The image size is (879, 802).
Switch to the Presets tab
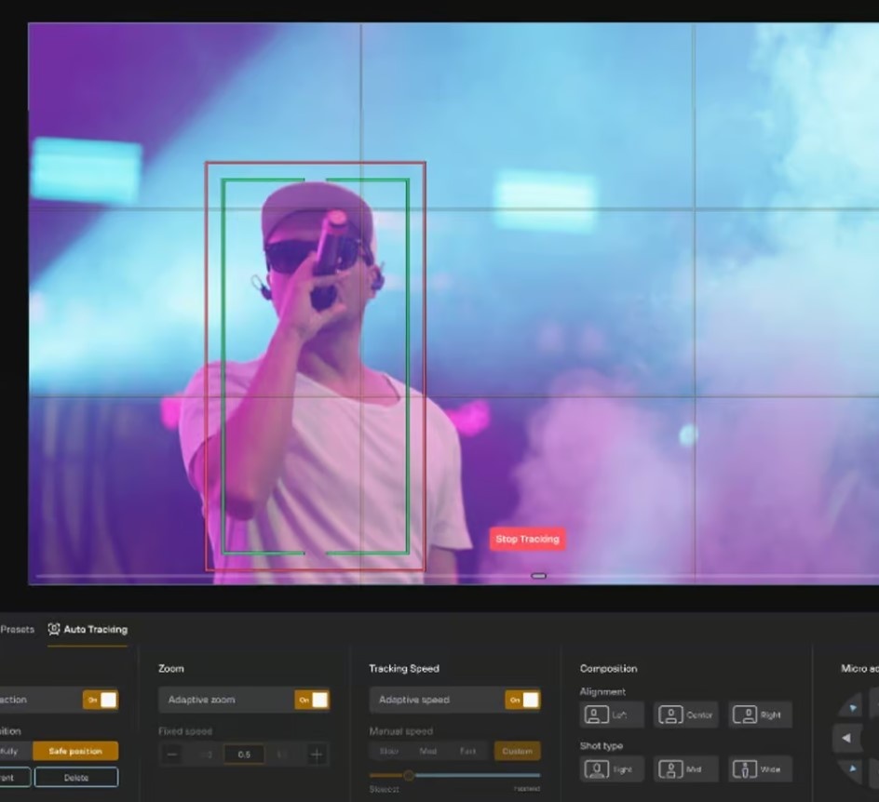(x=17, y=630)
